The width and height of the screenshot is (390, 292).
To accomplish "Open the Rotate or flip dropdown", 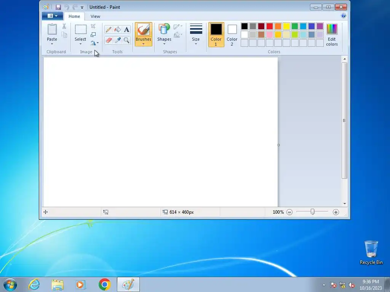I will 94,43.
